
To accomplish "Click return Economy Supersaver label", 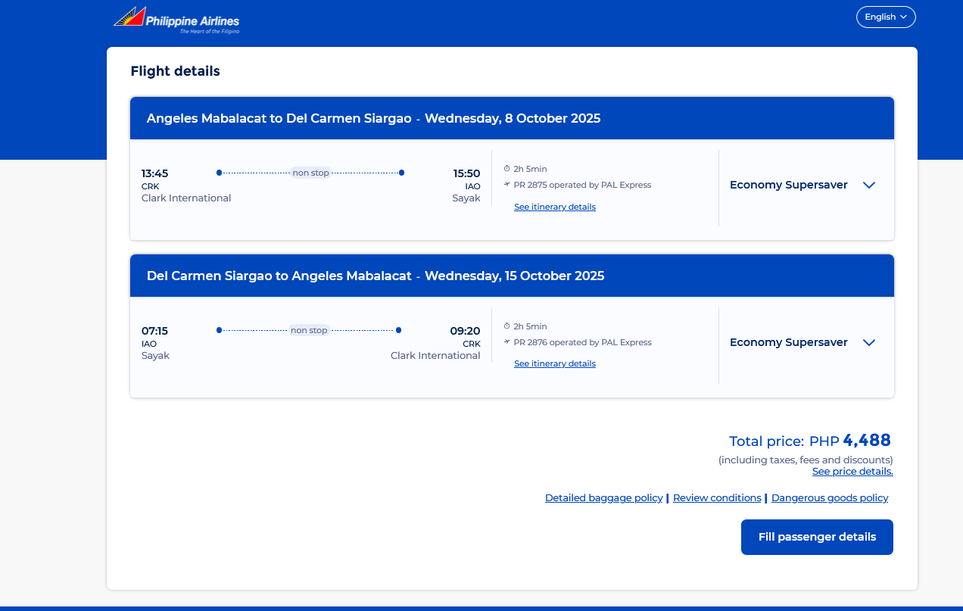I will (789, 342).
